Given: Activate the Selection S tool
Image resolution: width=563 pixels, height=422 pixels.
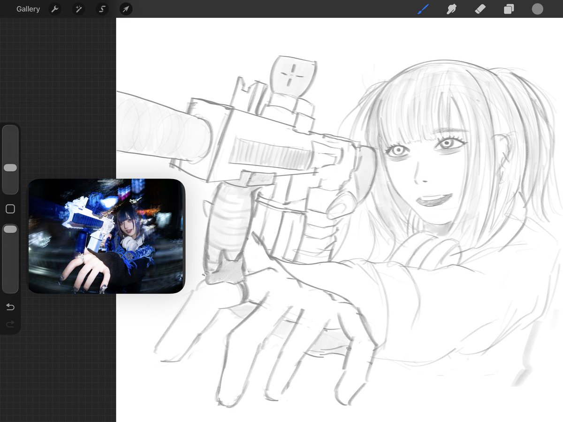Looking at the screenshot, I should 102,9.
